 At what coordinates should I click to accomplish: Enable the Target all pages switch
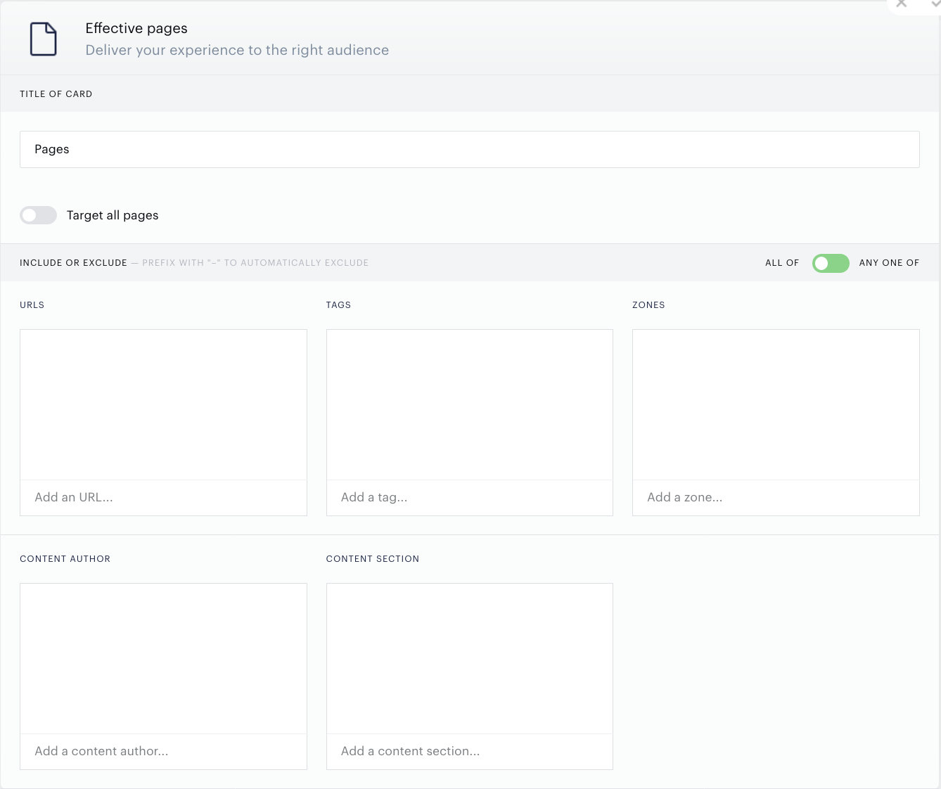click(38, 215)
